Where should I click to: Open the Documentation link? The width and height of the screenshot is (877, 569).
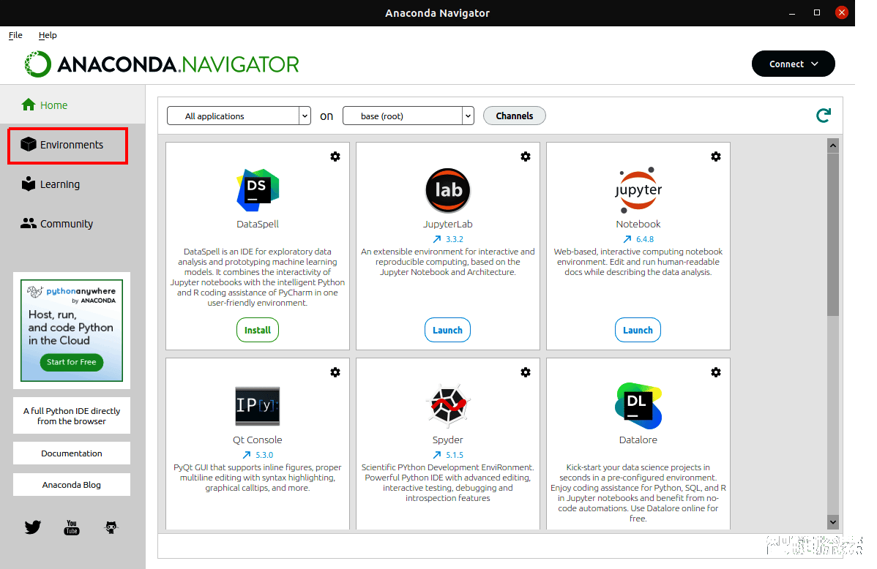[72, 453]
